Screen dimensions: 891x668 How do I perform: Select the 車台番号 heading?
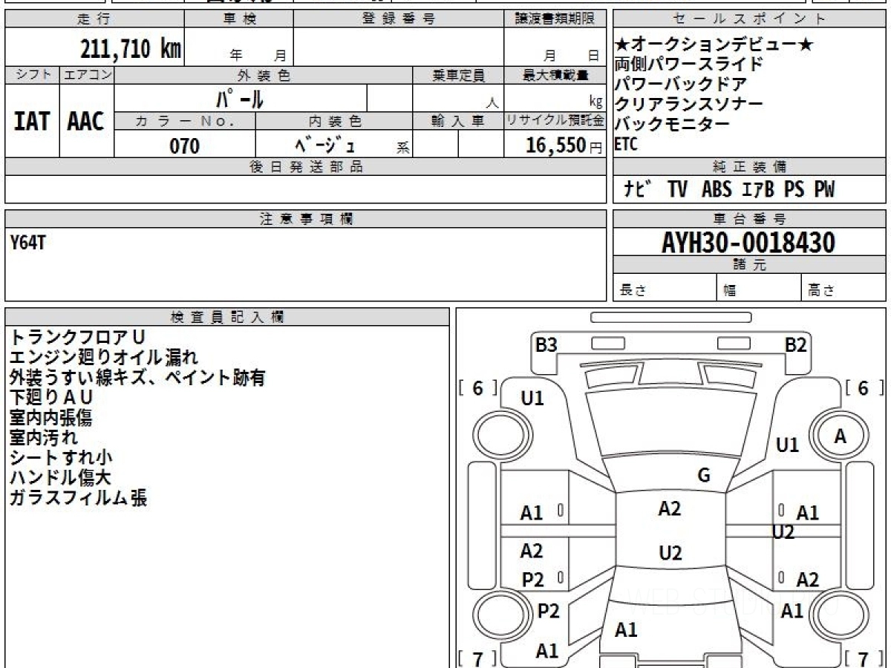pyautogui.click(x=749, y=219)
